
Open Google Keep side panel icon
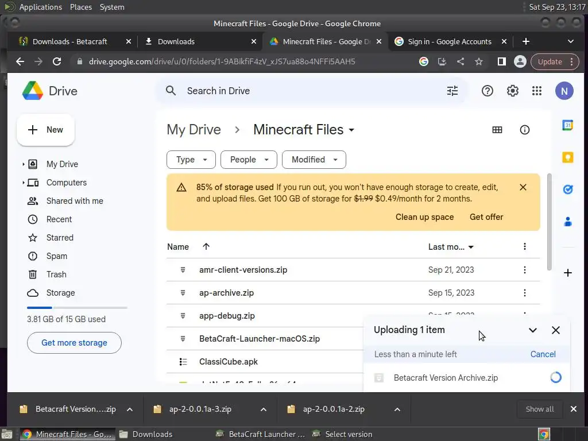(x=567, y=157)
